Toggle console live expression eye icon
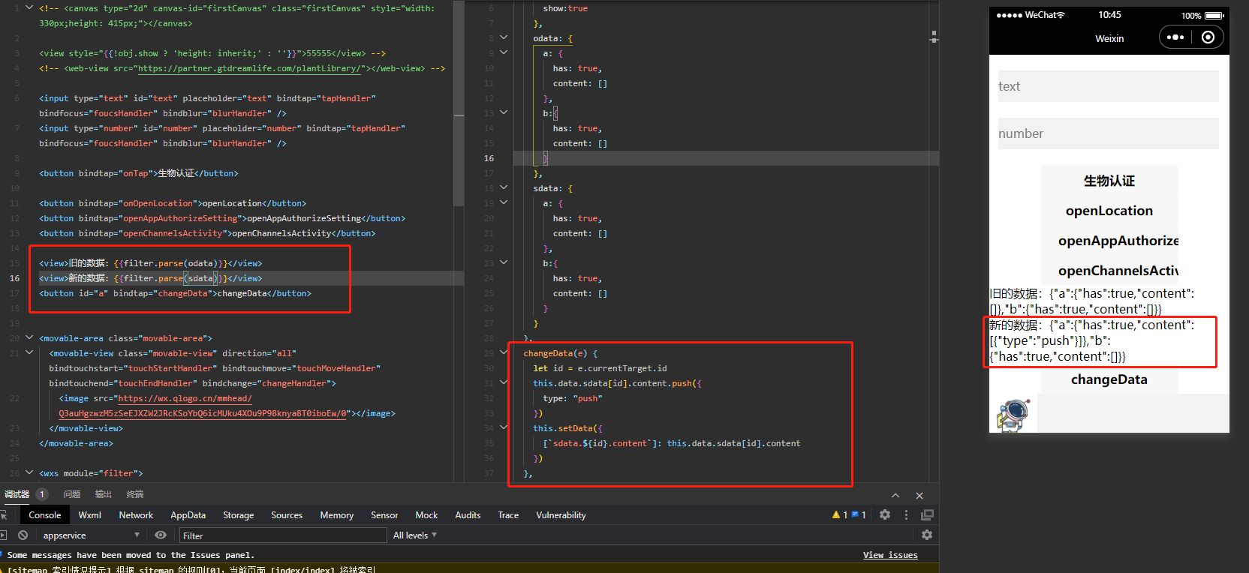The image size is (1249, 573). 161,535
